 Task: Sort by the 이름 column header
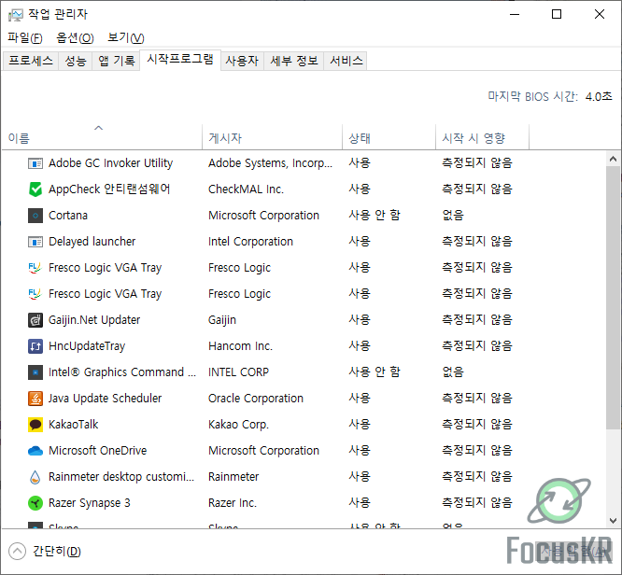click(102, 137)
